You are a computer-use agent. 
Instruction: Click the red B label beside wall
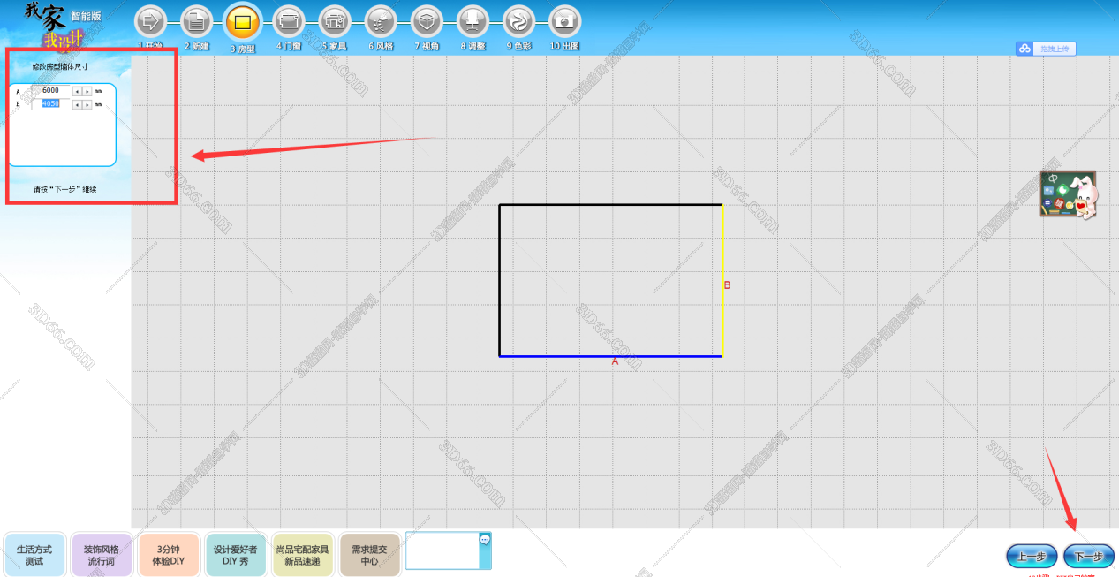coord(727,285)
